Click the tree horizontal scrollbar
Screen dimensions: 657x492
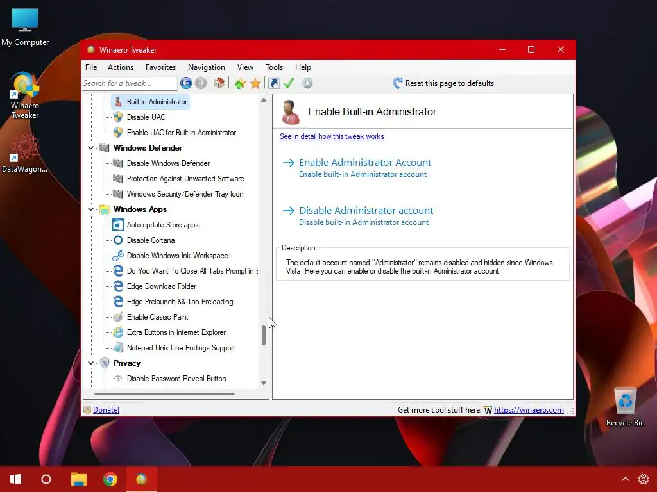click(x=164, y=394)
